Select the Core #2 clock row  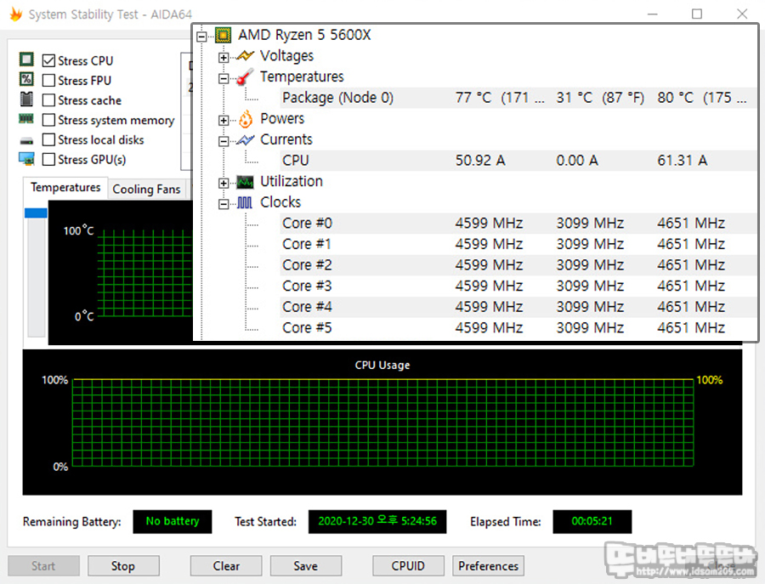(517, 265)
